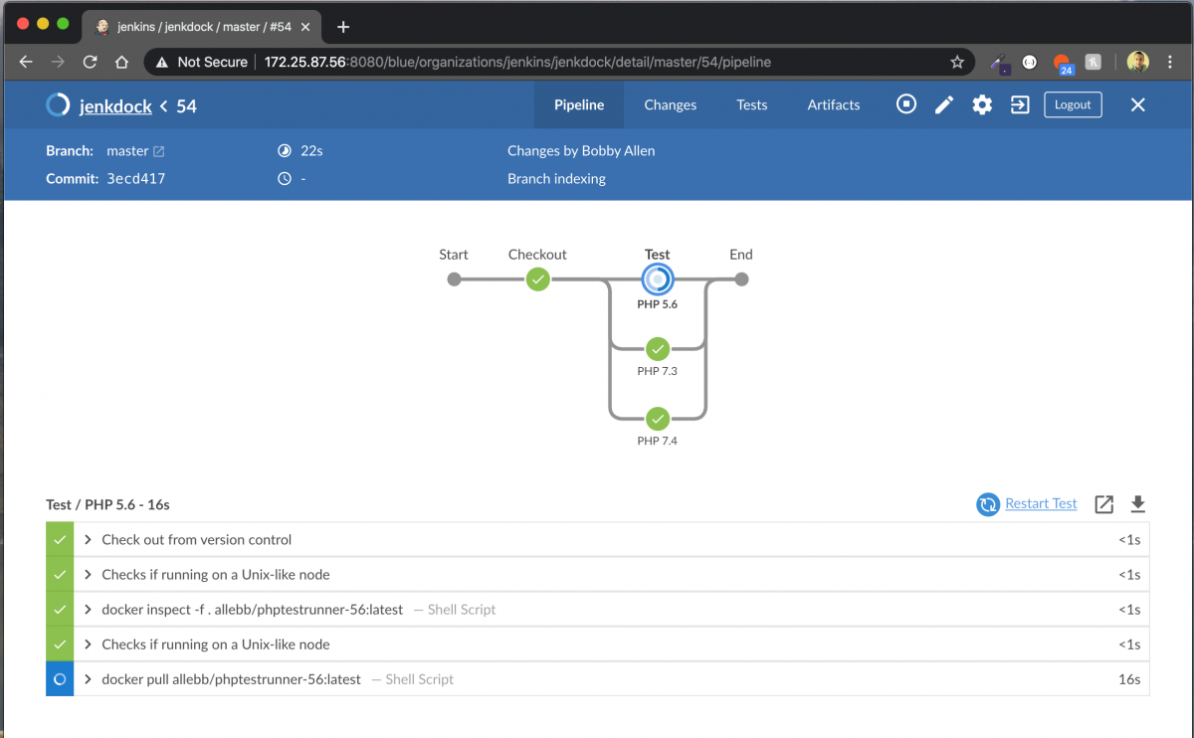Open the jenkdock project link

[115, 105]
